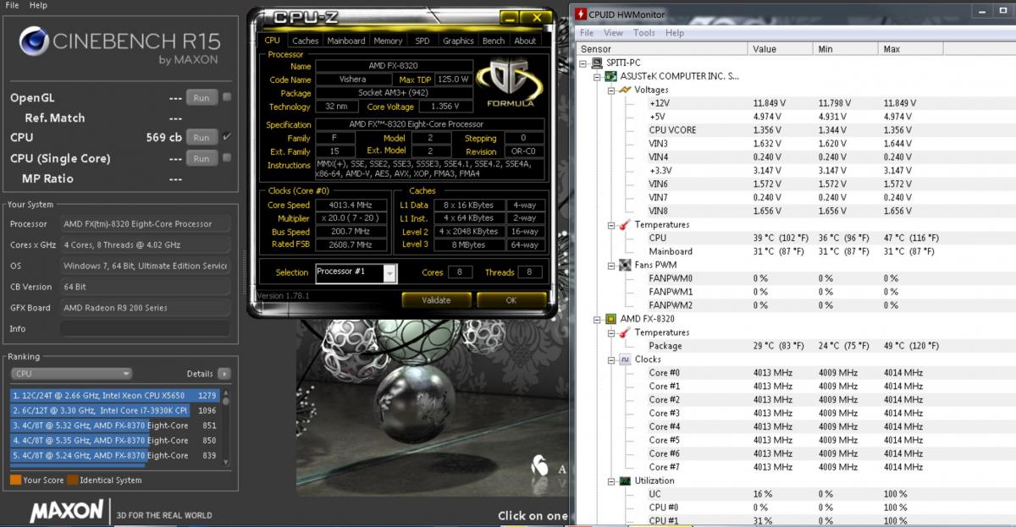Open the HWMonitor Help menu
The width and height of the screenshot is (1016, 527).
pos(675,33)
